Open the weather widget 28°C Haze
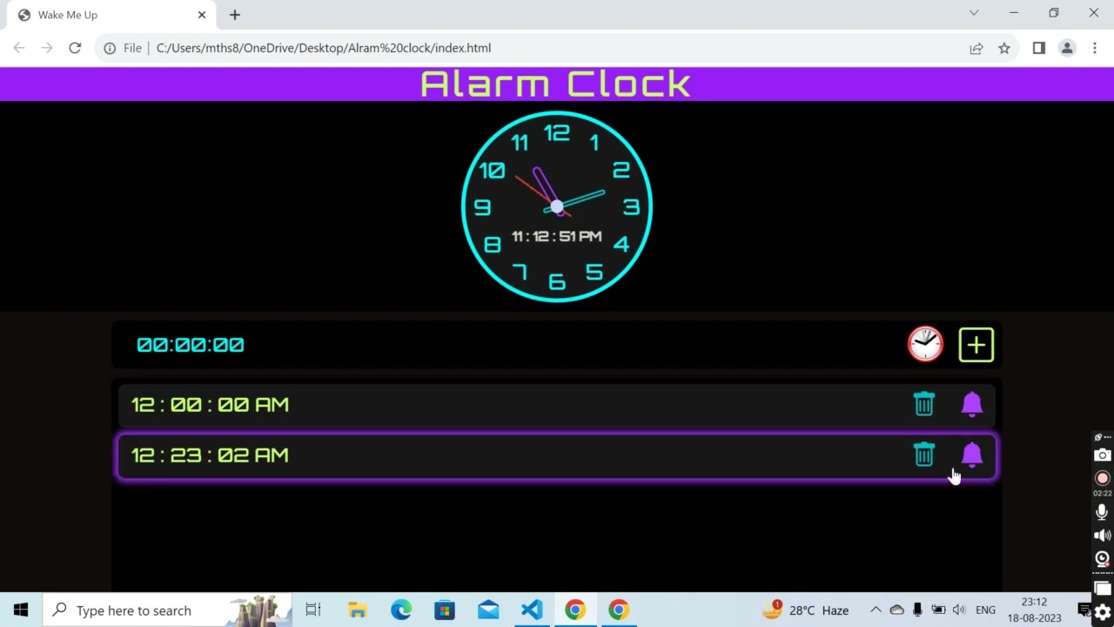Viewport: 1114px width, 627px height. 806,610
